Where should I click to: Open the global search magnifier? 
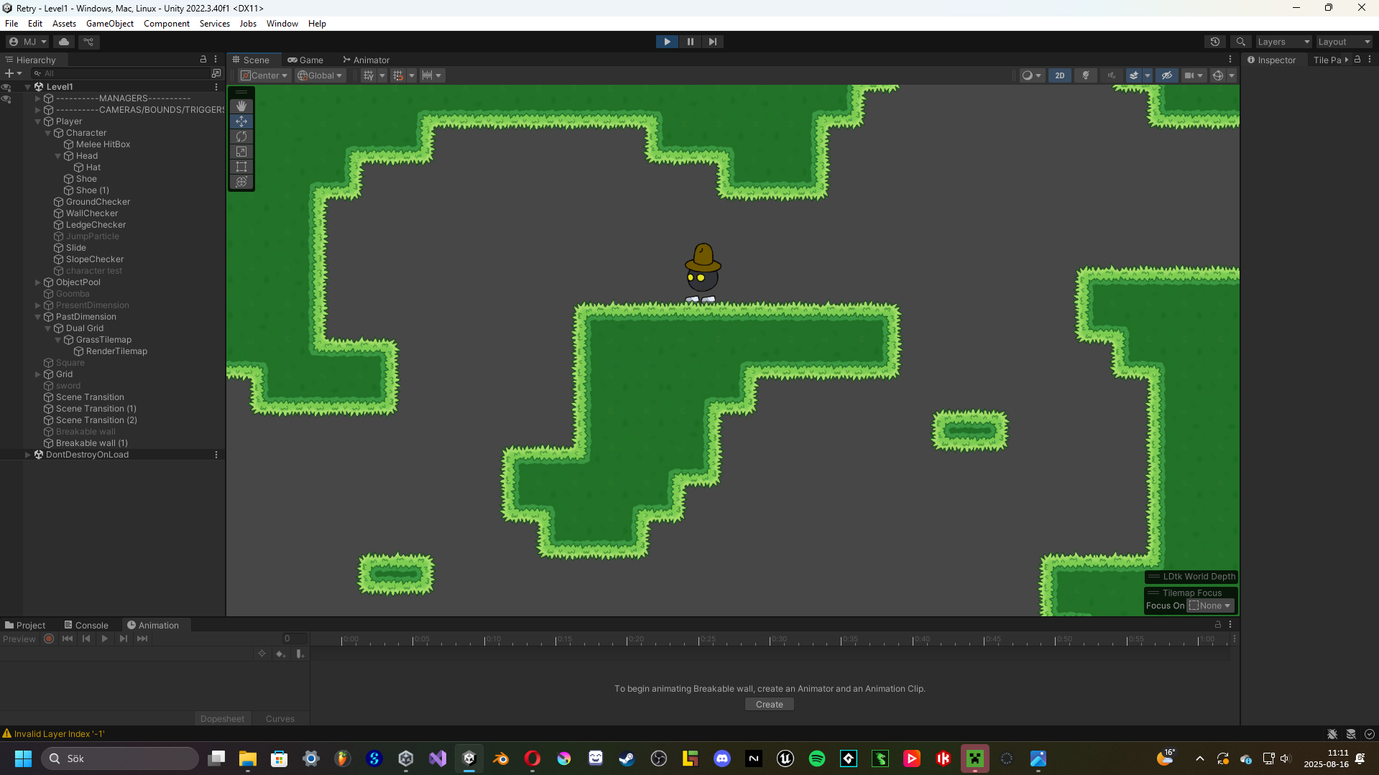[x=1240, y=42]
